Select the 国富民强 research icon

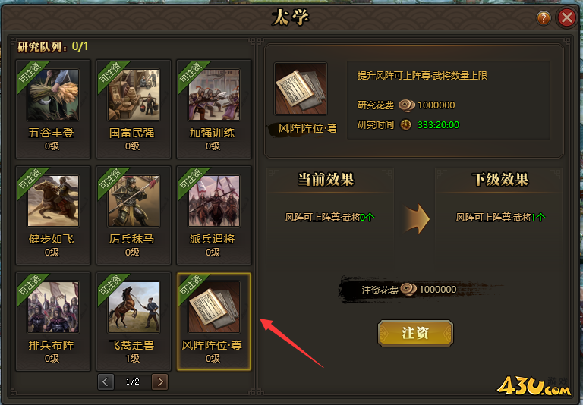coord(134,95)
